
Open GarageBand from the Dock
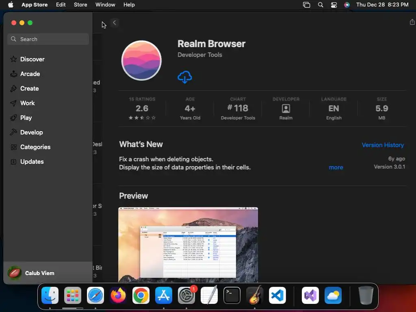(255, 295)
